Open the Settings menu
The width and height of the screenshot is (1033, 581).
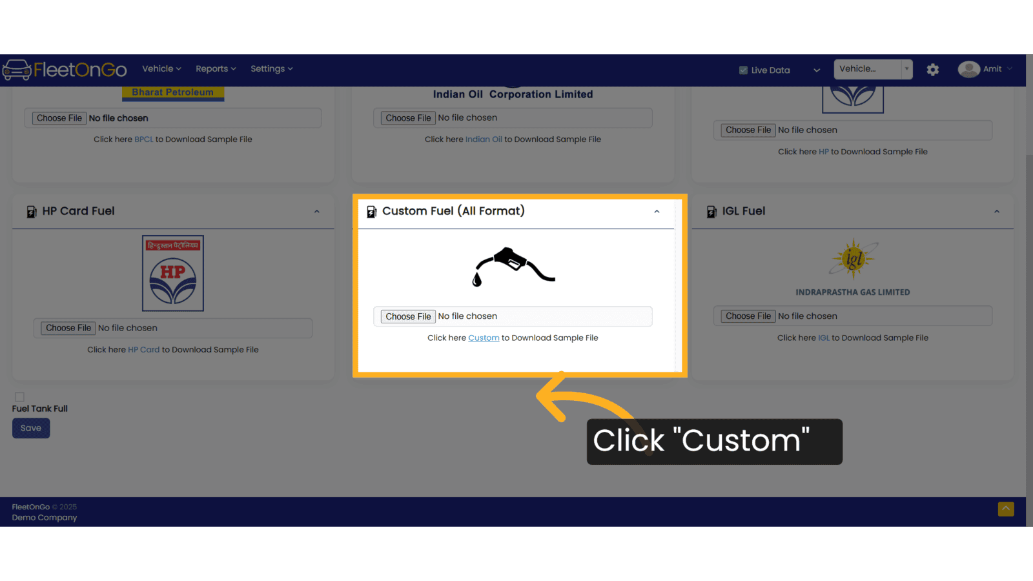(x=271, y=69)
